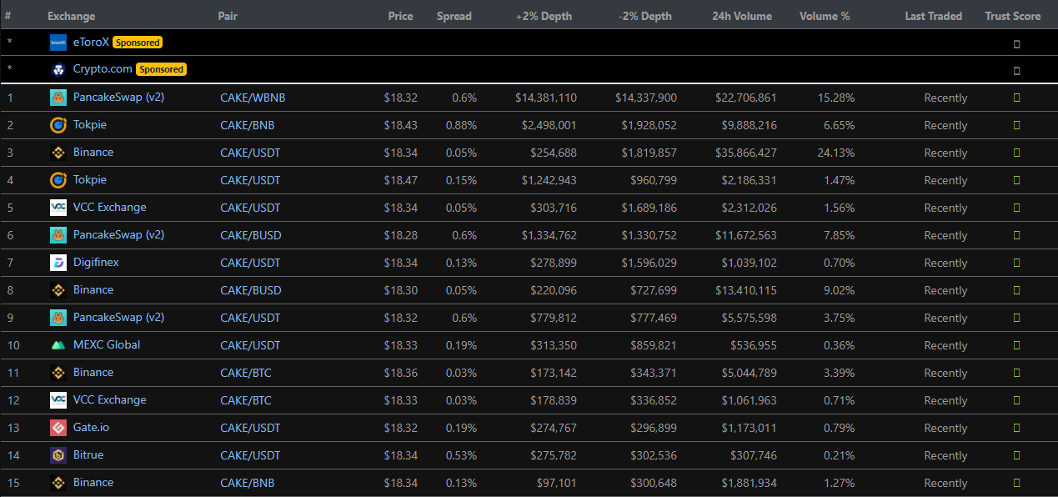
Task: Click the Sponsored badge next to eToroX
Action: (x=138, y=43)
